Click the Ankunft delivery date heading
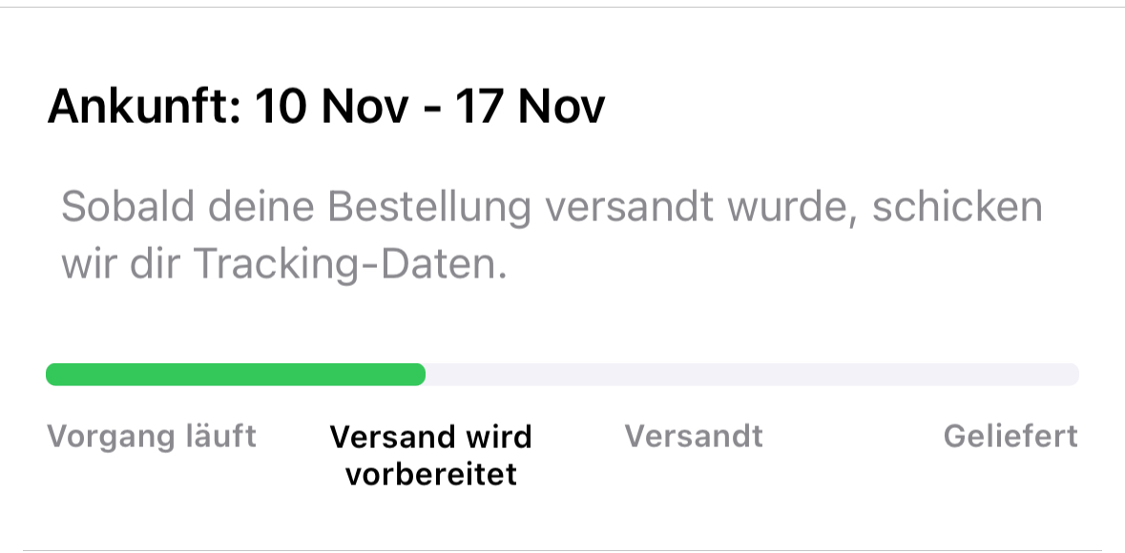 [326, 107]
